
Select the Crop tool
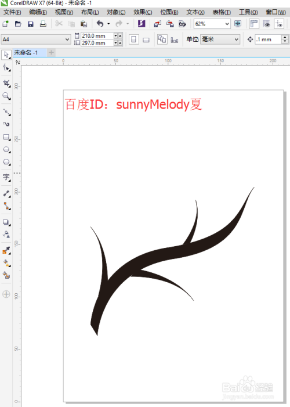pos(6,84)
